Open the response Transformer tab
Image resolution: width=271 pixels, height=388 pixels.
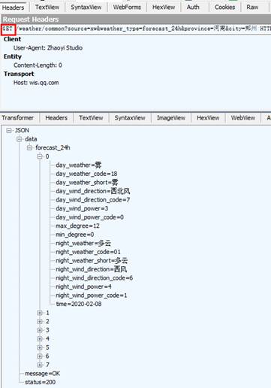(x=17, y=118)
